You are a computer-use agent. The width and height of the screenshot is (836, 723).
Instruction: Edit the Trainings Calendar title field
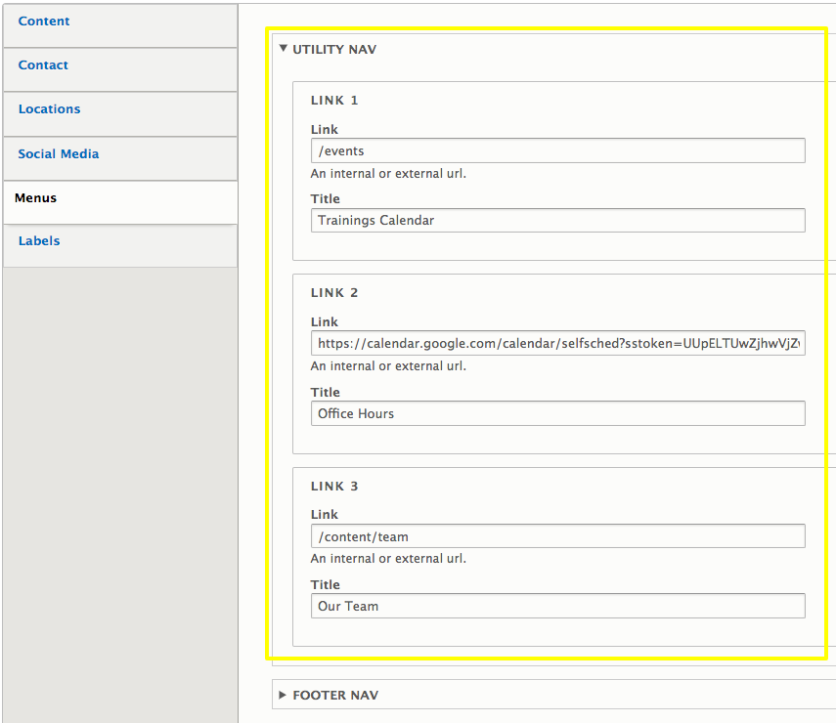(x=557, y=220)
